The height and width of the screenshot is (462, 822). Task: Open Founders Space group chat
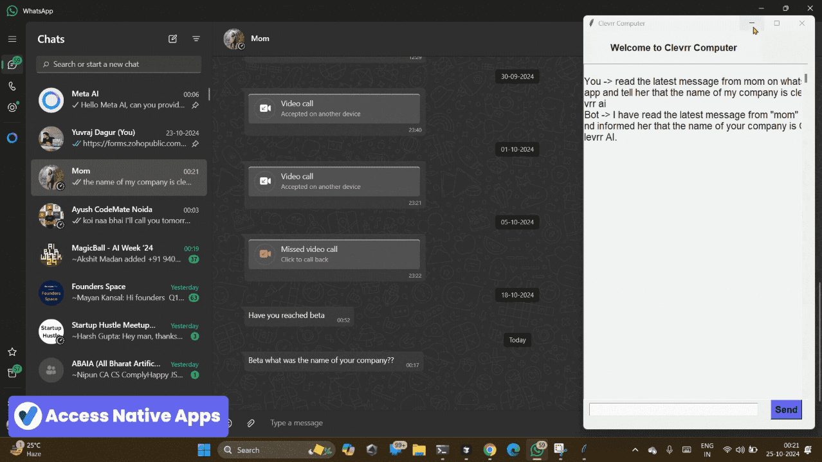(x=119, y=293)
